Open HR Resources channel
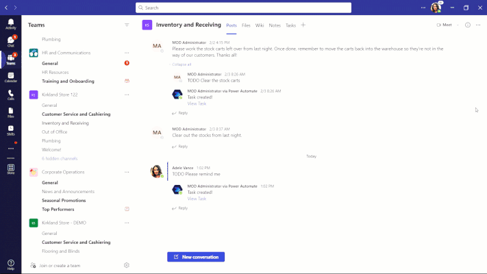Image resolution: width=487 pixels, height=274 pixels. pos(55,73)
